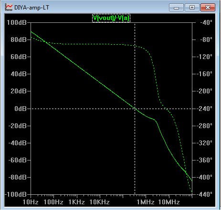Click the V(vout)/-V(a) trace label
This screenshot has width=221, height=210.
click(x=111, y=18)
